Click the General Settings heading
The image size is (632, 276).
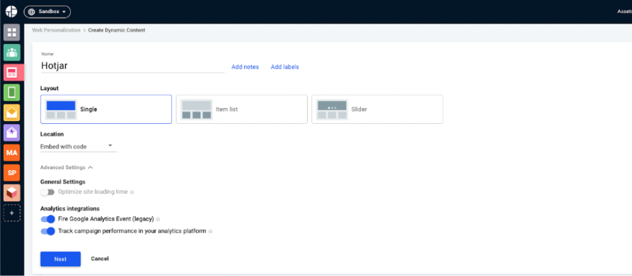tap(63, 182)
